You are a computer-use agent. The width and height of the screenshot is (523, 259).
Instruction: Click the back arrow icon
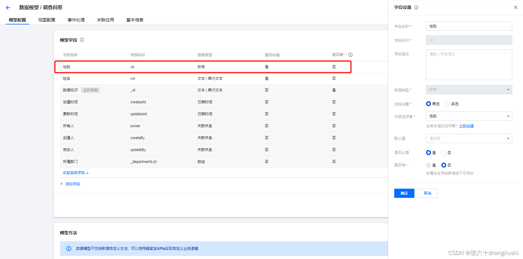click(x=8, y=8)
